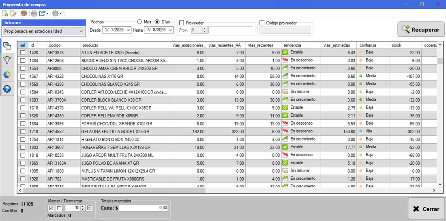
Task: Click the printer toolbar icon
Action: tap(34, 13)
